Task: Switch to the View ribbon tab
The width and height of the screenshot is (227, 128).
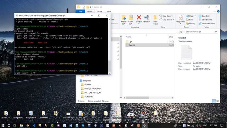Action: pos(109,11)
